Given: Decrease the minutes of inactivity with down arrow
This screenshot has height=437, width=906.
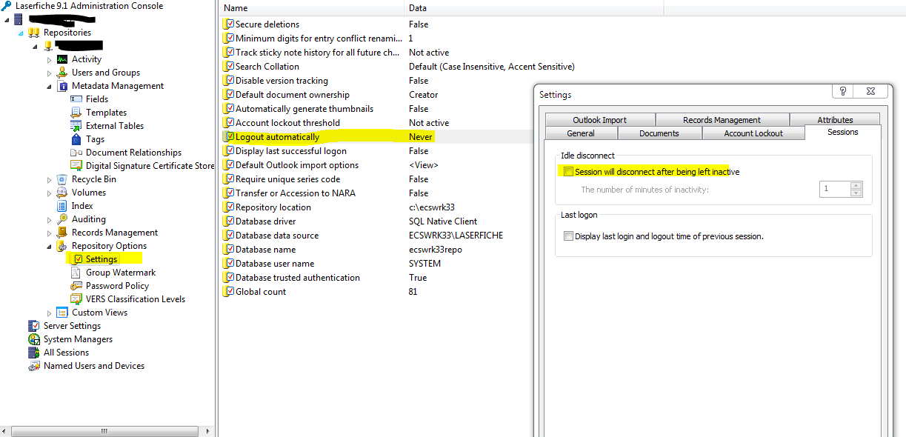Looking at the screenshot, I should click(856, 193).
